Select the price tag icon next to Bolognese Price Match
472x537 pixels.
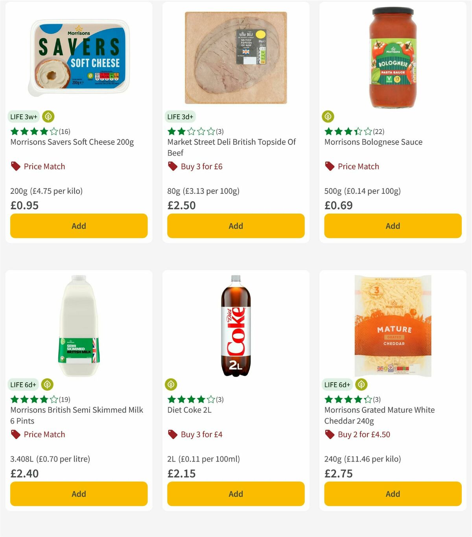330,166
